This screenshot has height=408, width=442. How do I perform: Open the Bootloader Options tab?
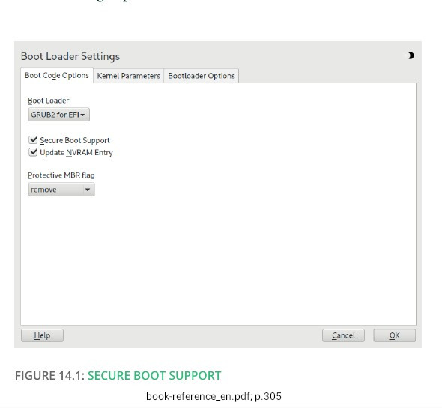click(202, 76)
